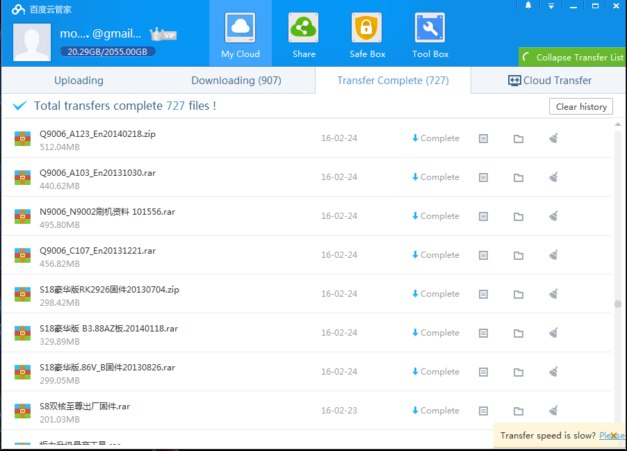Click the Complete status of the 201.03MB file
This screenshot has width=627, height=451.
(436, 411)
